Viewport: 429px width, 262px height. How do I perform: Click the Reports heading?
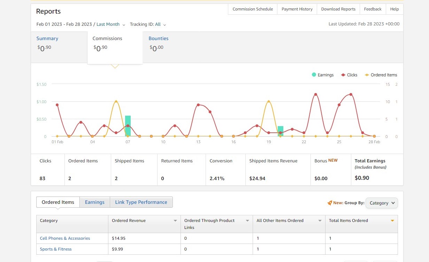[x=48, y=11]
